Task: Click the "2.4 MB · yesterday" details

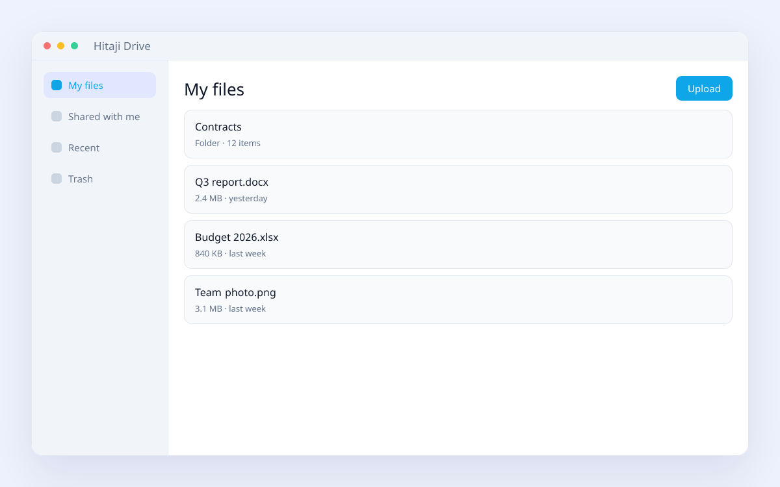Action: [x=231, y=198]
